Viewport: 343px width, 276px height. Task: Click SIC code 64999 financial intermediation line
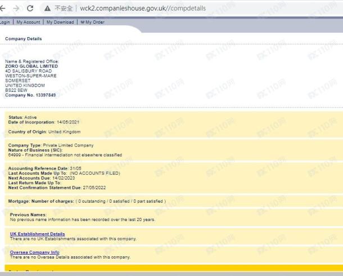(65, 155)
